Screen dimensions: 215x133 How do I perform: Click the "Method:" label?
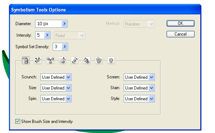click(113, 24)
